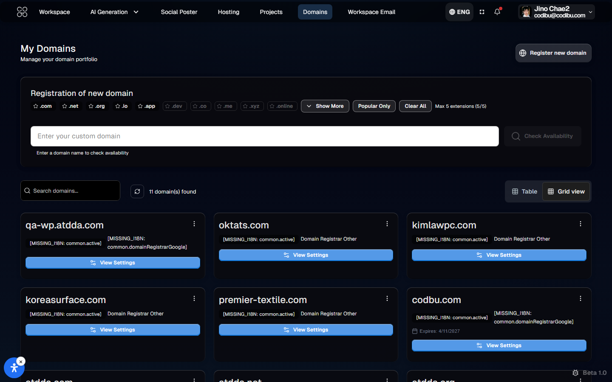Click Clear All extensions
Image resolution: width=612 pixels, height=382 pixels.
tap(415, 106)
